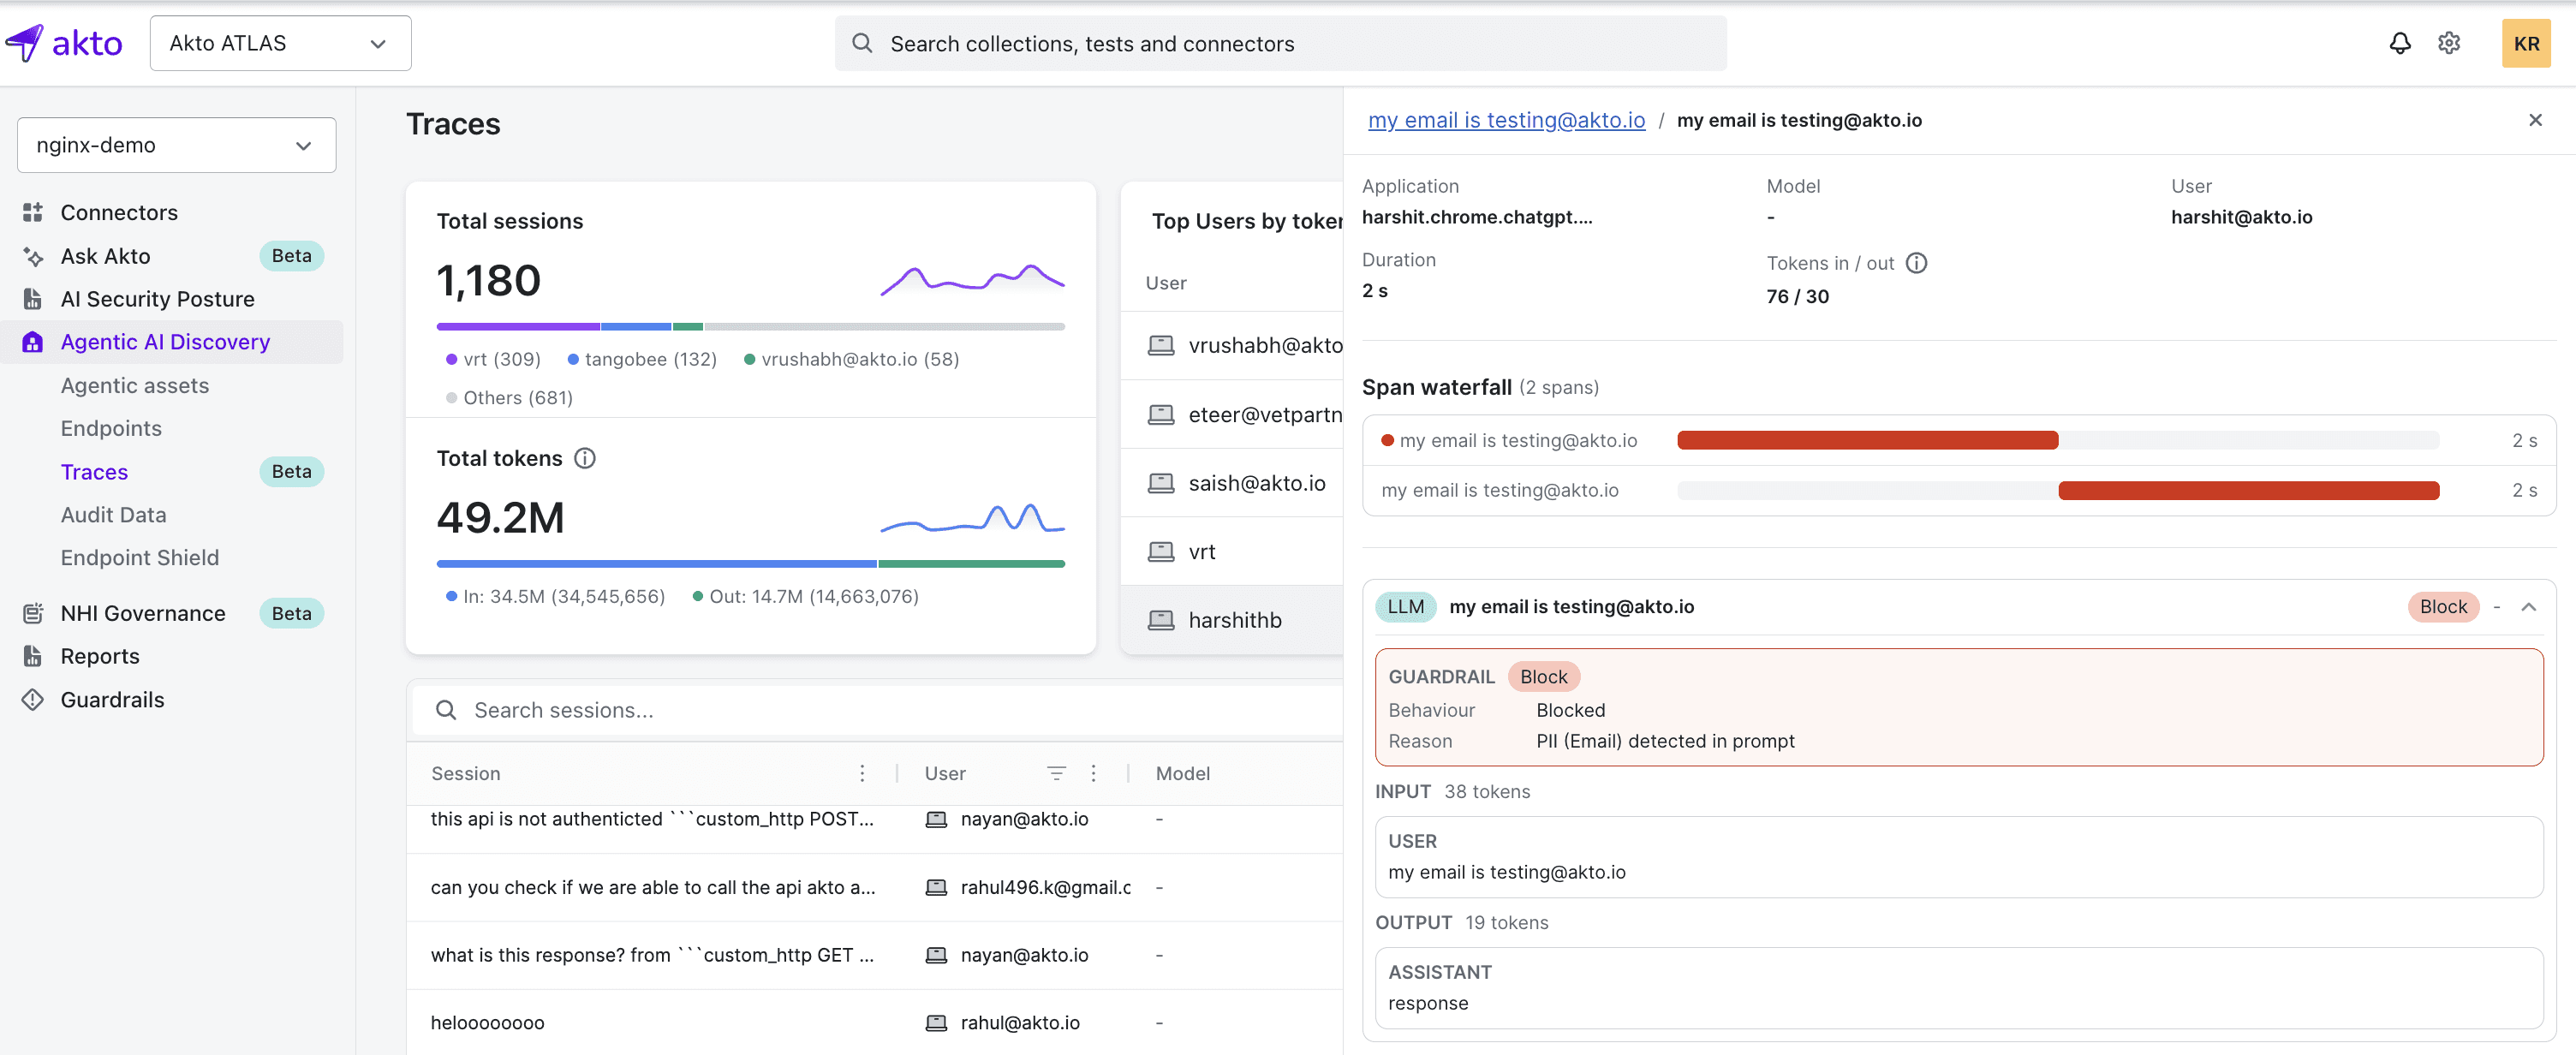Image resolution: width=2576 pixels, height=1055 pixels.
Task: Click laptop icon beside harshithb
Action: coord(1161,620)
